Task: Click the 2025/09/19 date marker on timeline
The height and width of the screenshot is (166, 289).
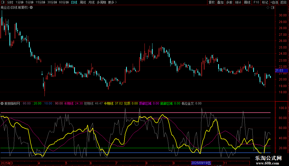Action: (x=201, y=163)
